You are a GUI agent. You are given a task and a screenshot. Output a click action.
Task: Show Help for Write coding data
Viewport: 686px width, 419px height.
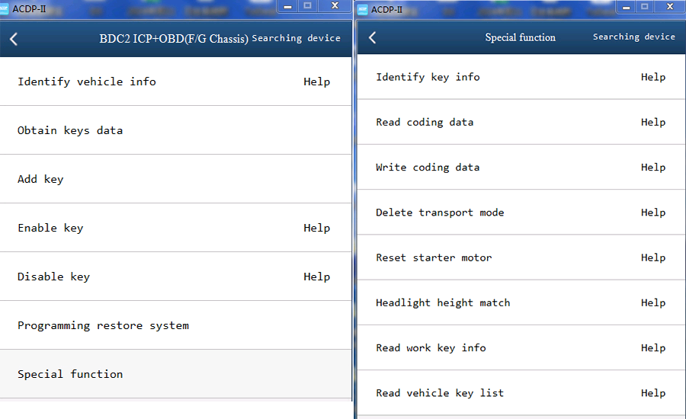652,167
